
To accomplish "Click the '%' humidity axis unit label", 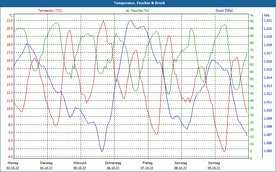I will click(252, 15).
